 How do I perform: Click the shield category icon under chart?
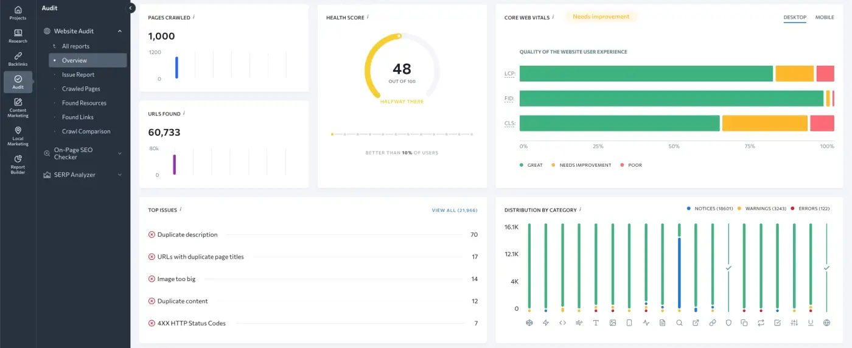729,322
